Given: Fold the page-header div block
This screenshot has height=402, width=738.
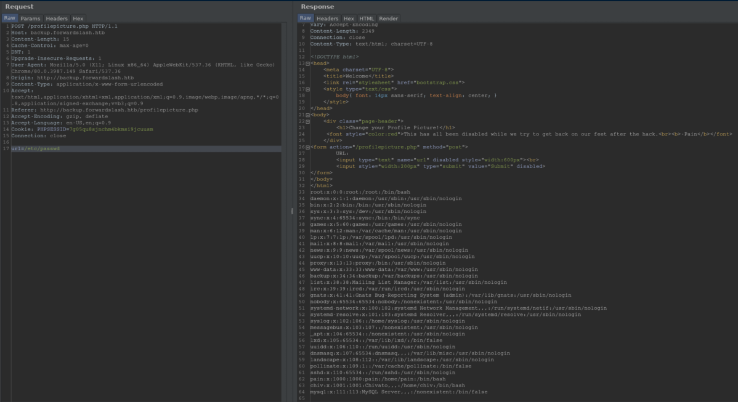Looking at the screenshot, I should coord(307,121).
